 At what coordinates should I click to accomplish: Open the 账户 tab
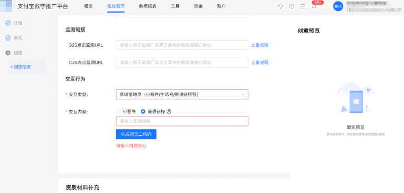click(221, 6)
